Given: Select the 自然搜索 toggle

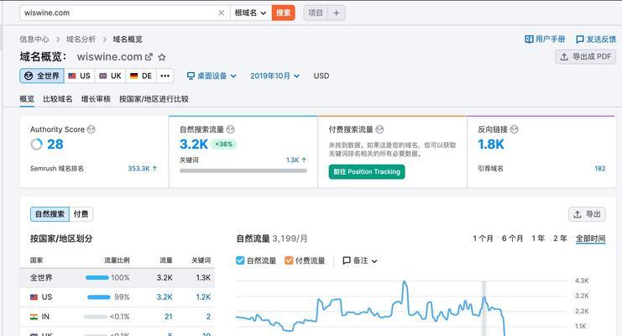Looking at the screenshot, I should click(50, 214).
